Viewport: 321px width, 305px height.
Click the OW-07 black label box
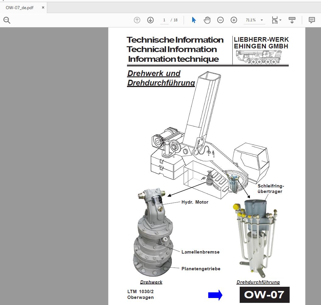click(264, 295)
